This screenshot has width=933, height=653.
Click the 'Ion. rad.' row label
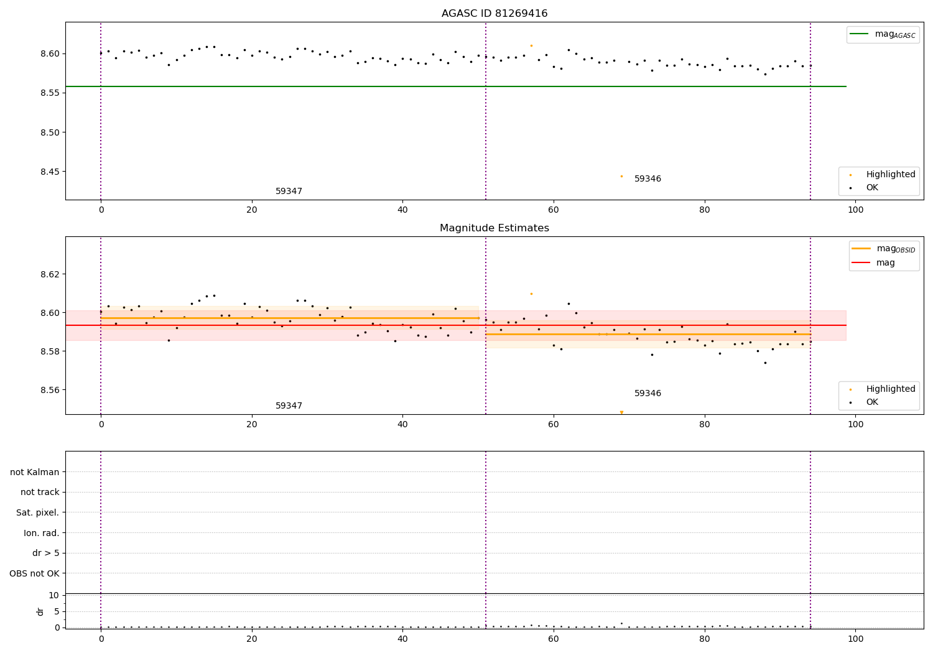(x=42, y=533)
